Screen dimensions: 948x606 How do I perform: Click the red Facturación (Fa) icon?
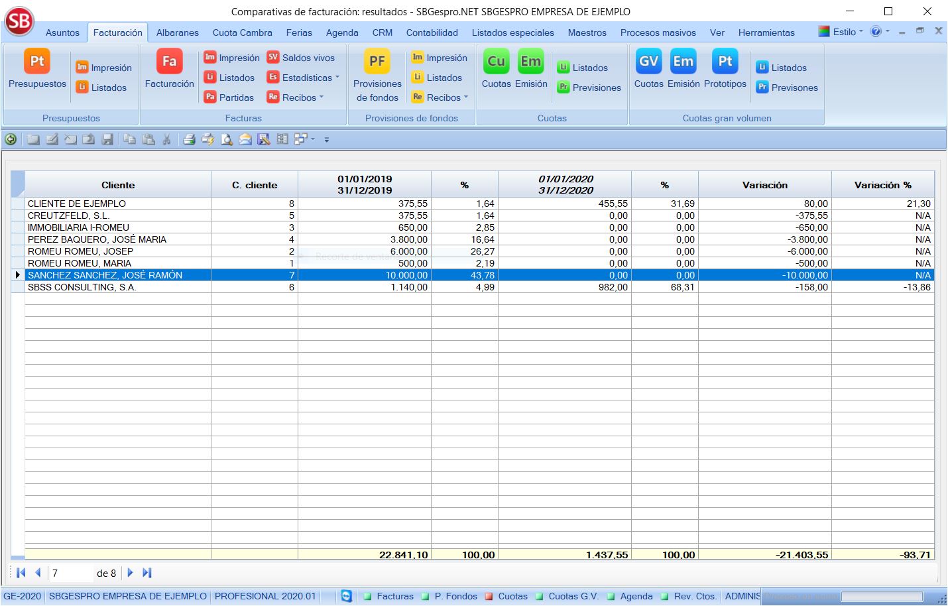tap(169, 62)
